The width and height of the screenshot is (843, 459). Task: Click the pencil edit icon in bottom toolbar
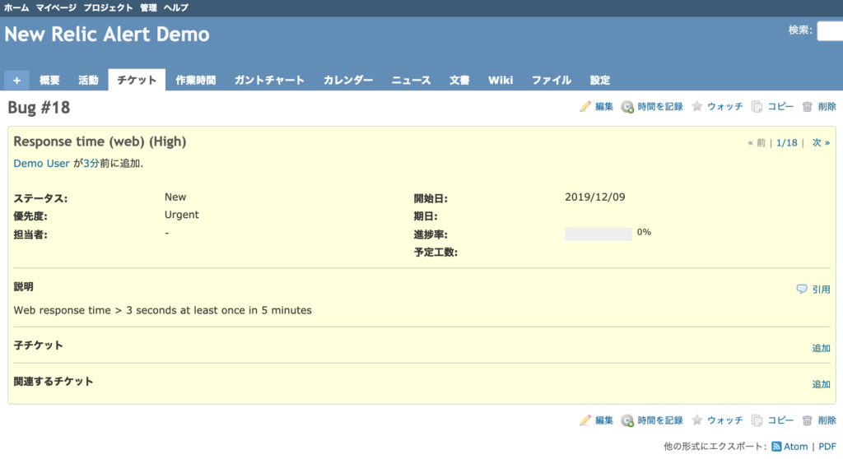tap(585, 420)
